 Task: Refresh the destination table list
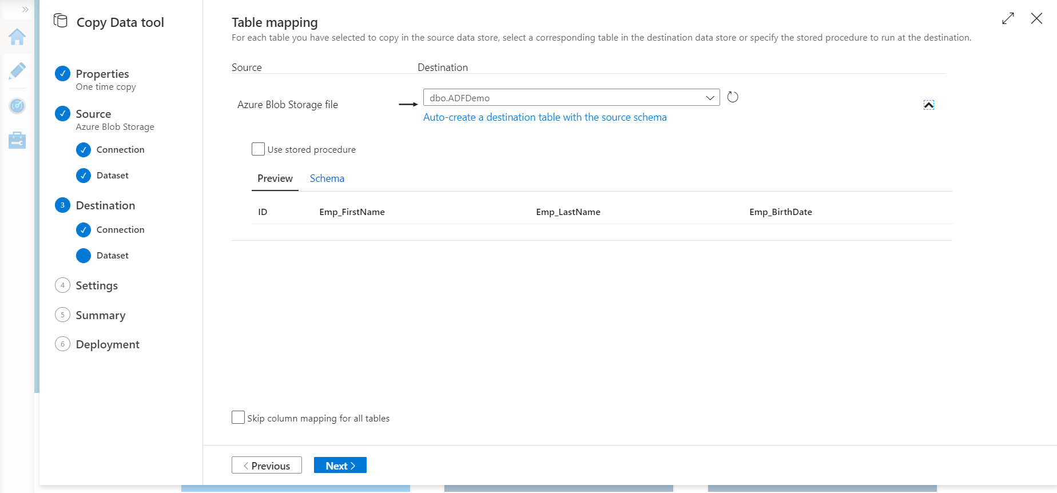(733, 97)
